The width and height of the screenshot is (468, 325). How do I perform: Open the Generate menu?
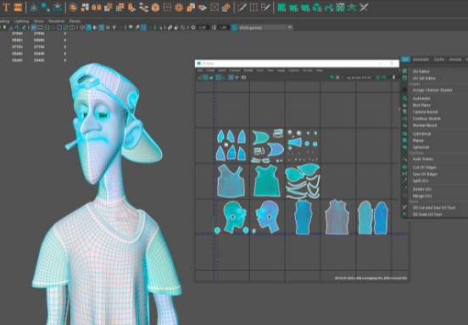coord(421,59)
